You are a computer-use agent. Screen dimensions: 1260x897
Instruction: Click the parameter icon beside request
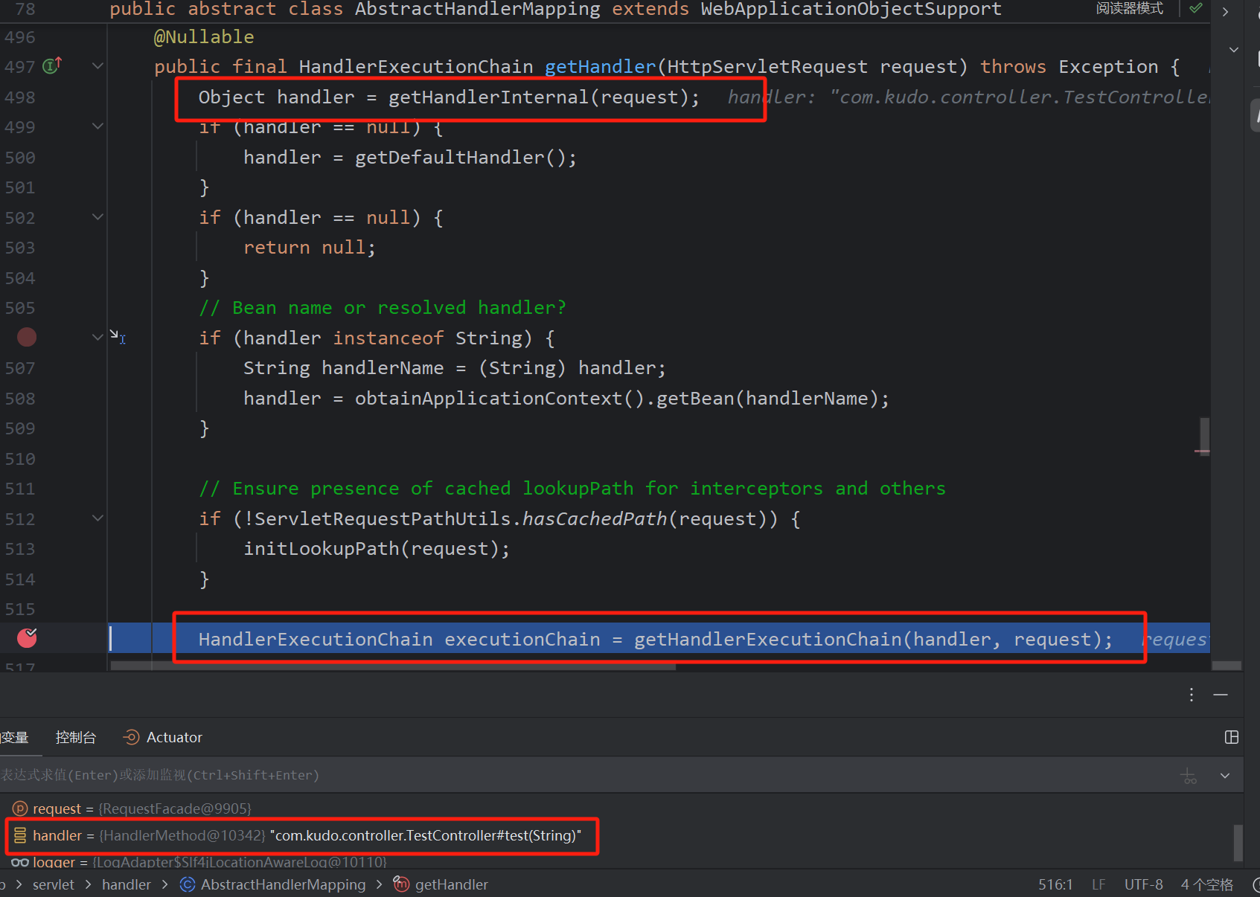20,808
